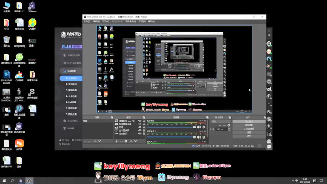Open the Tools menu in OBS

pyautogui.click(x=142, y=21)
